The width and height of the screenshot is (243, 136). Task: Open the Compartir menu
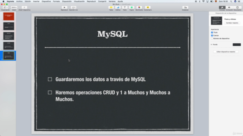click(x=102, y=2)
